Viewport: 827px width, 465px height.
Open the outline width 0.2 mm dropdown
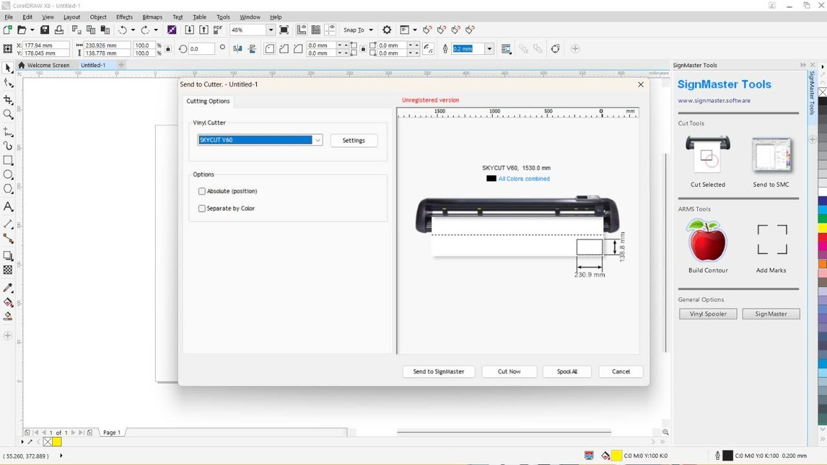pos(489,49)
